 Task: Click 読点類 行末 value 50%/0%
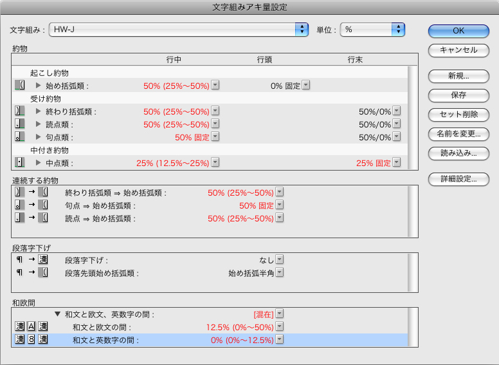pos(375,124)
